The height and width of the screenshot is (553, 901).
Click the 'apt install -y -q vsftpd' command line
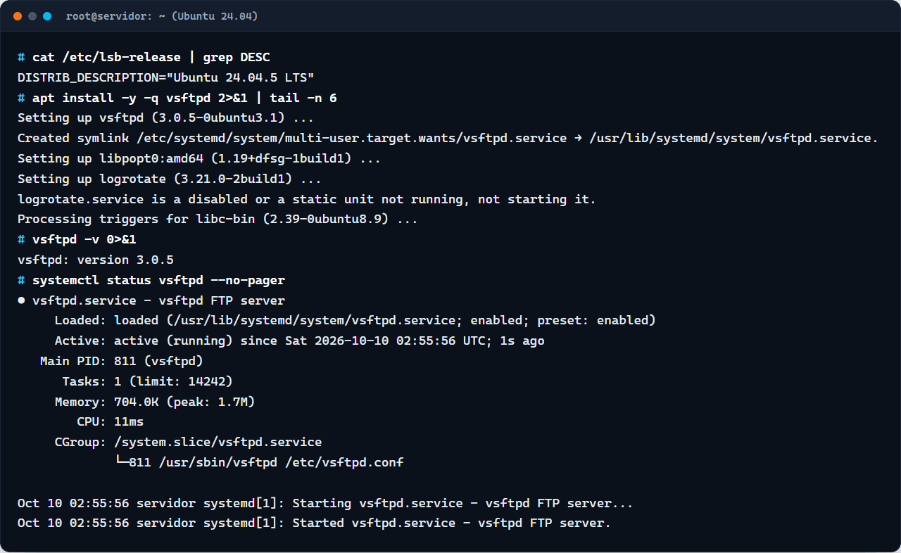tap(184, 98)
